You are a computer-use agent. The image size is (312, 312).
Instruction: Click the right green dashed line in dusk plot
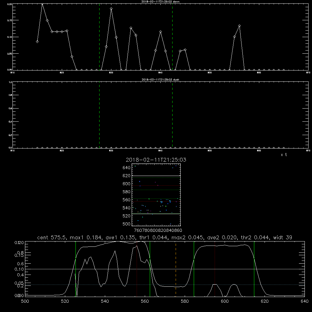172,115
